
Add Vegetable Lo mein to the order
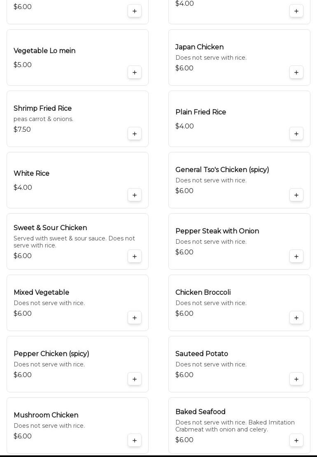point(135,72)
